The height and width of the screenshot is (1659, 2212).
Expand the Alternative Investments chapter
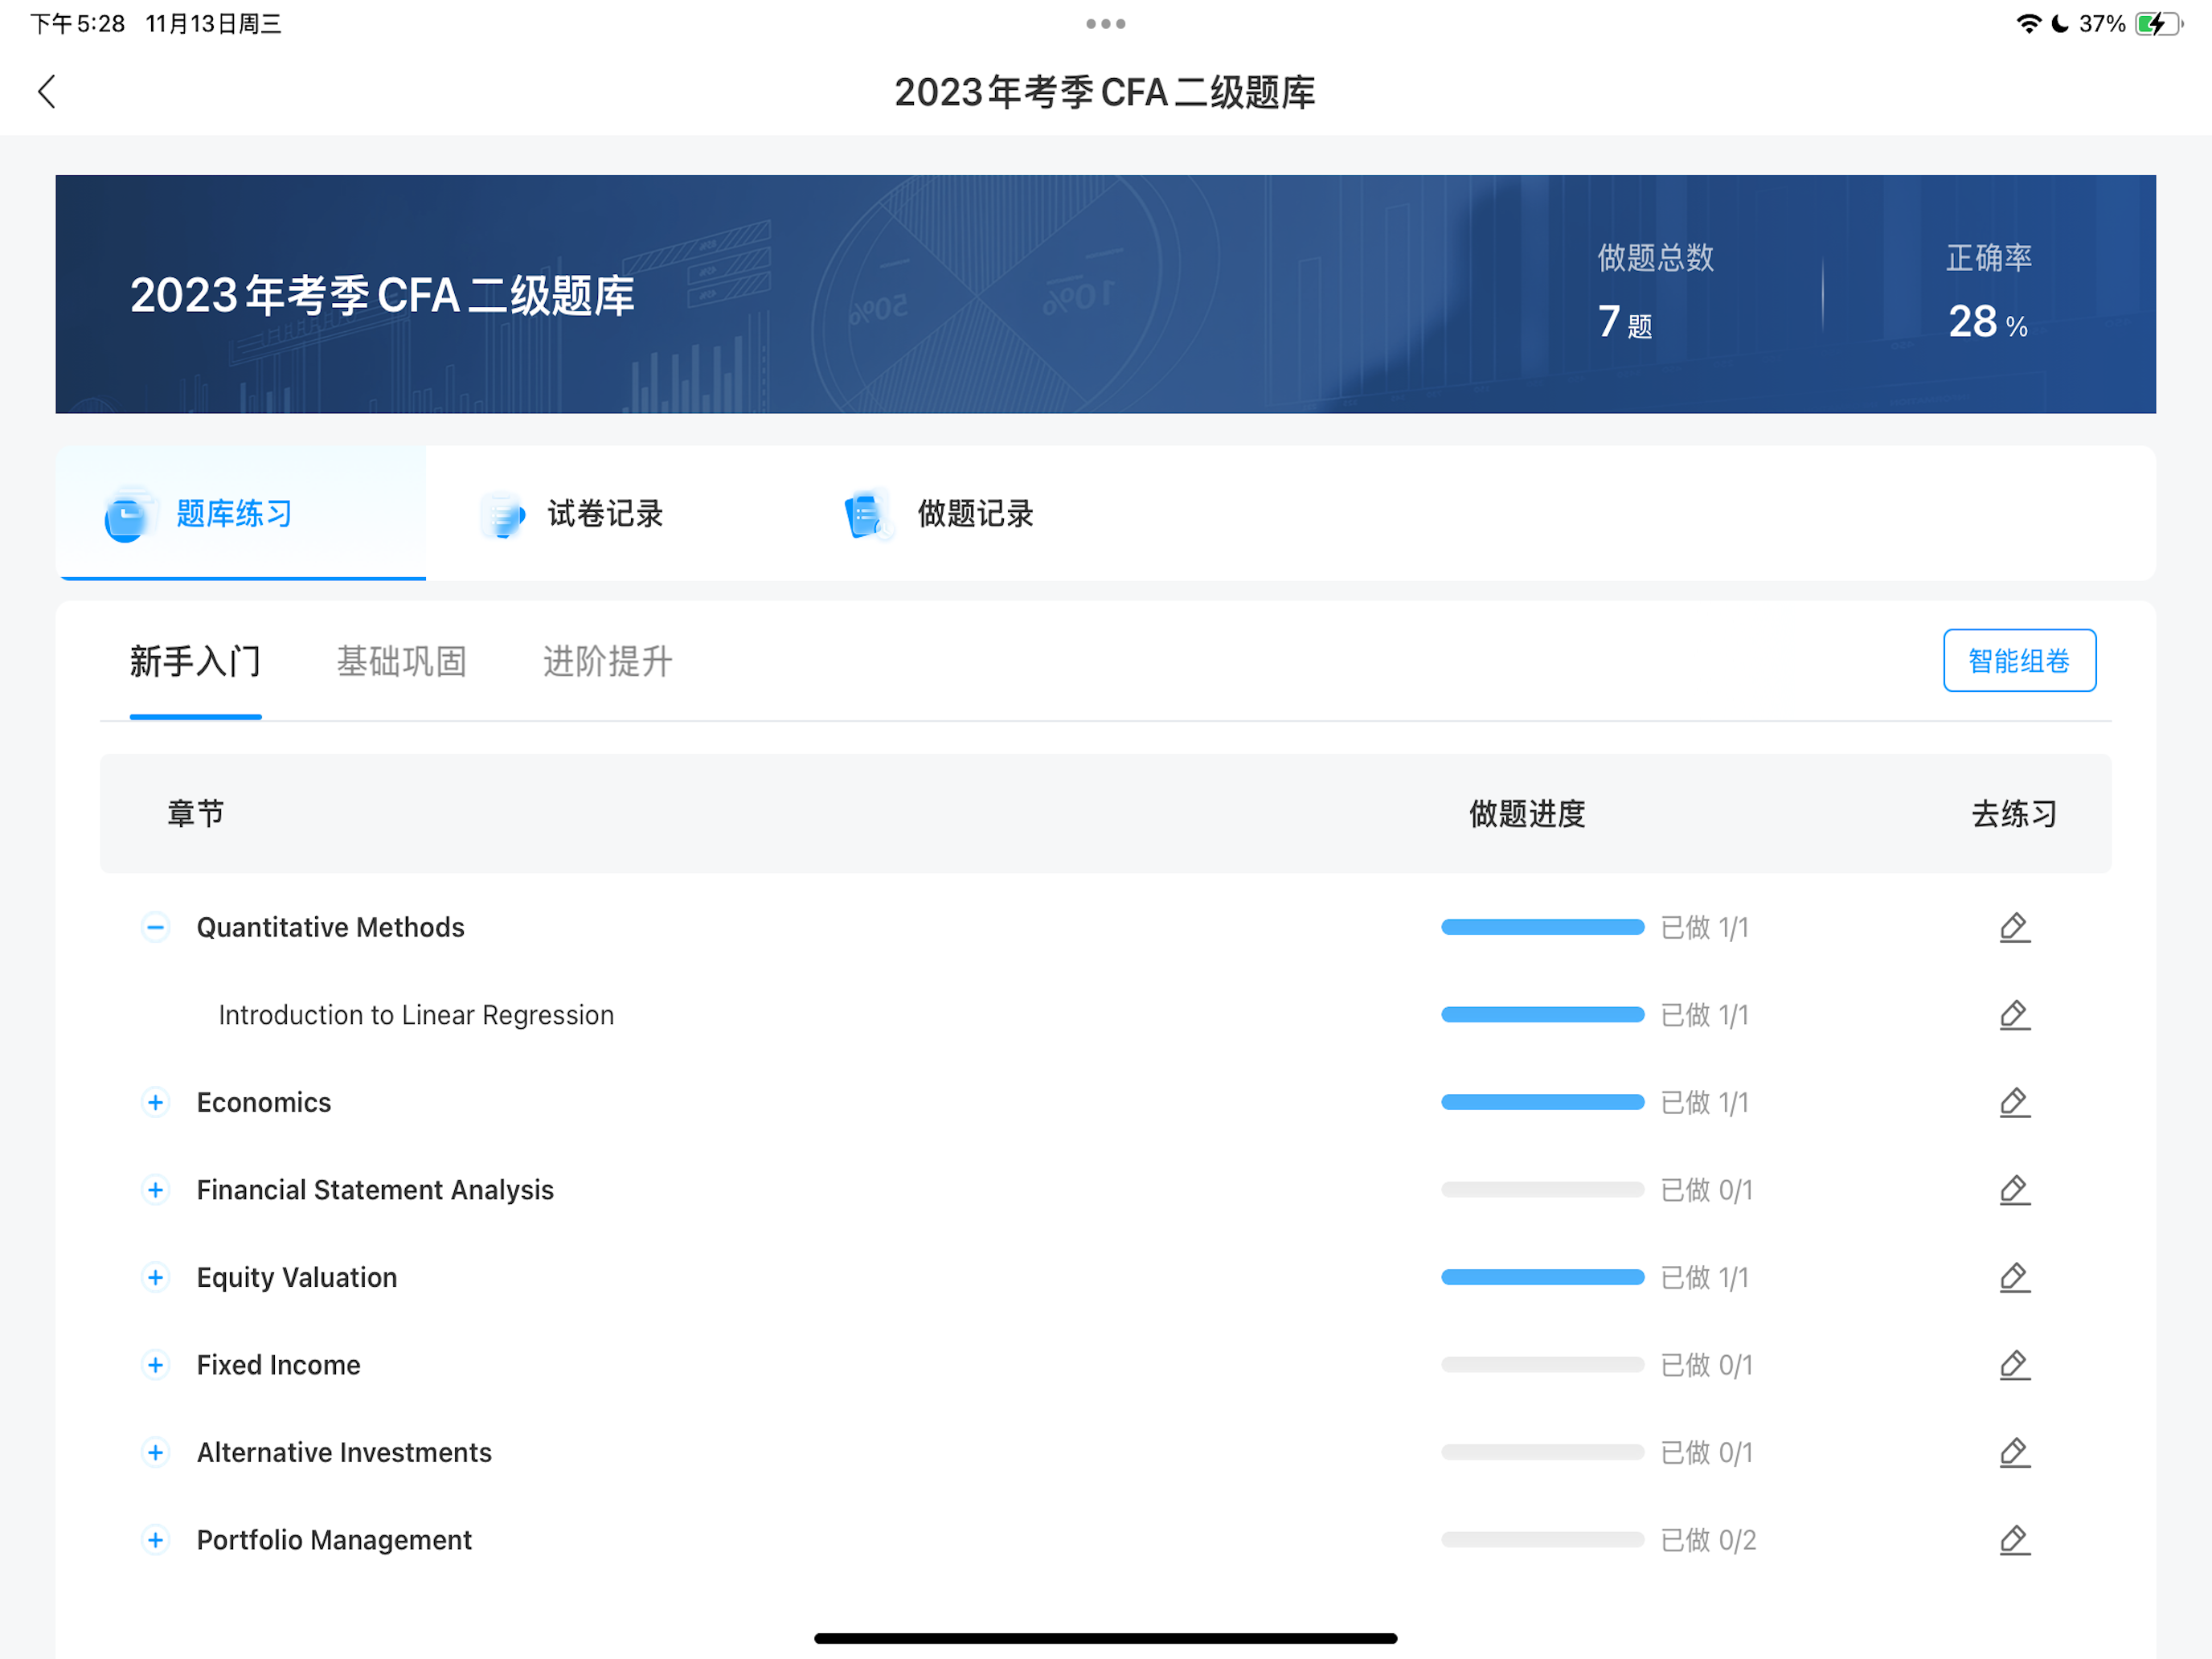(155, 1452)
